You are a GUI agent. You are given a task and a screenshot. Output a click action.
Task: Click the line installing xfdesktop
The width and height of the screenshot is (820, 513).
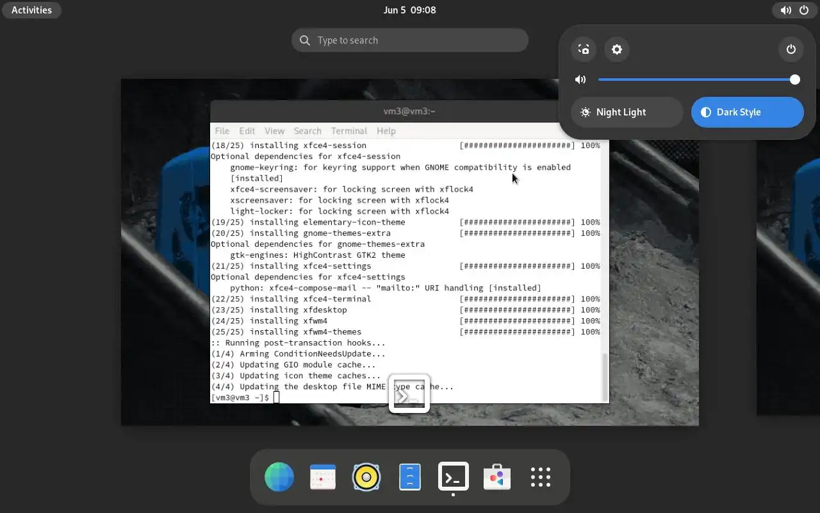[406, 310]
